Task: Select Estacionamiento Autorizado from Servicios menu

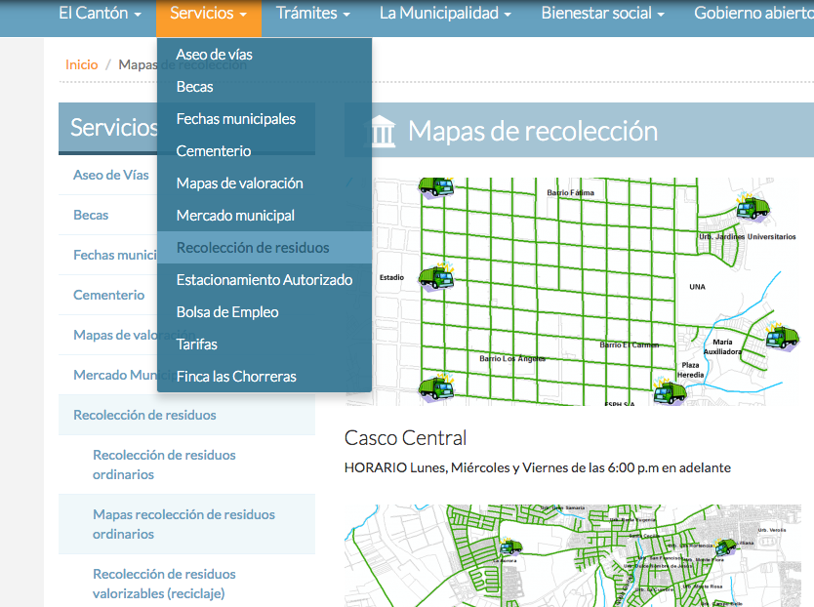Action: click(264, 280)
